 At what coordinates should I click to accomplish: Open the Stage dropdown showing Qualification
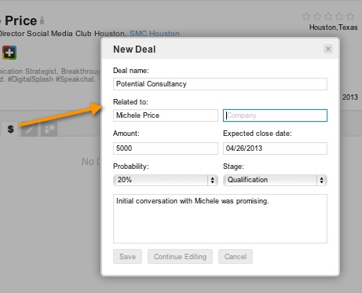275,180
